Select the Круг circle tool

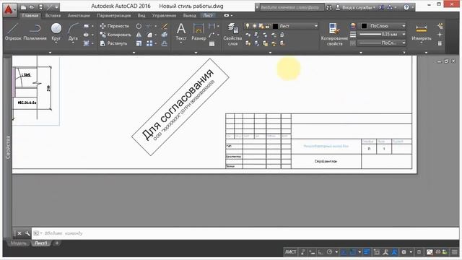tap(56, 32)
